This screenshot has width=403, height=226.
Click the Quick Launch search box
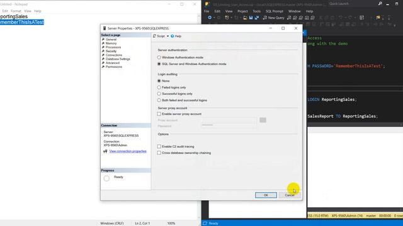[x=352, y=4]
